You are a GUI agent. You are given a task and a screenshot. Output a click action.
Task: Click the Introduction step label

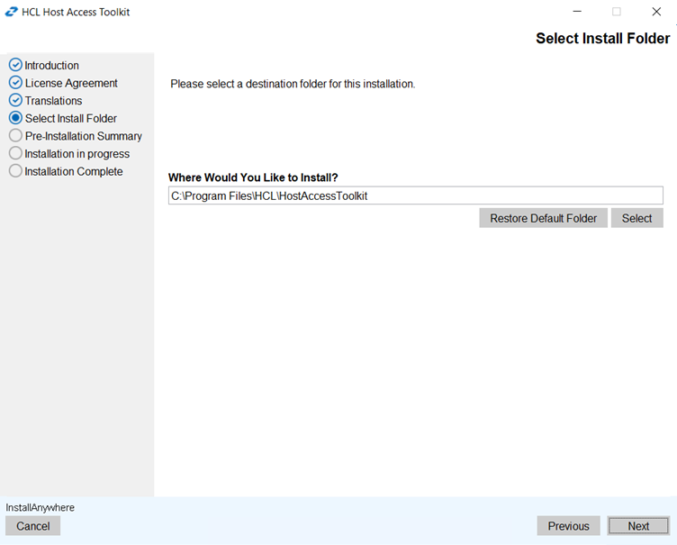(x=52, y=65)
